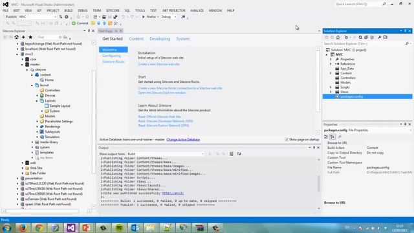Click the wrench Properties icon in Solution Explorer toolbar
Image resolution: width=414 pixels, height=233 pixels.
coord(380,38)
